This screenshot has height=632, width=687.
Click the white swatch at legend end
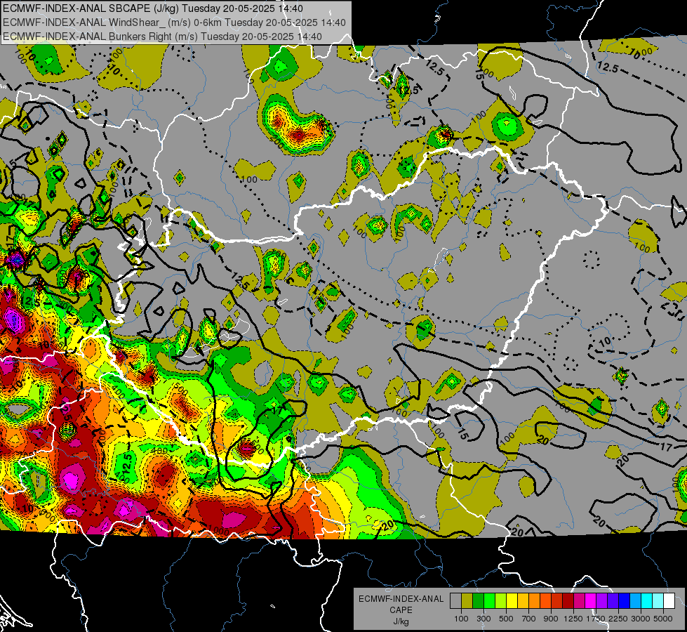(669, 600)
